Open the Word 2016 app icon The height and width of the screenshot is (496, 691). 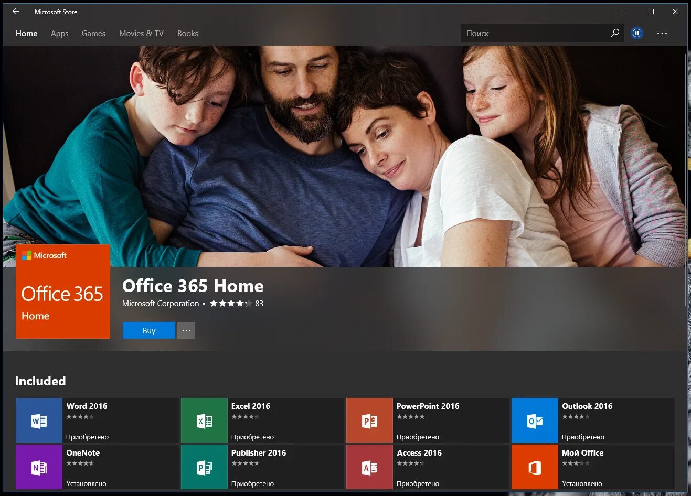point(39,420)
